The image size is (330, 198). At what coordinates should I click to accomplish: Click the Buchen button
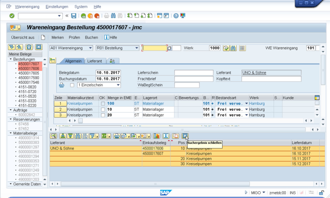91,37
